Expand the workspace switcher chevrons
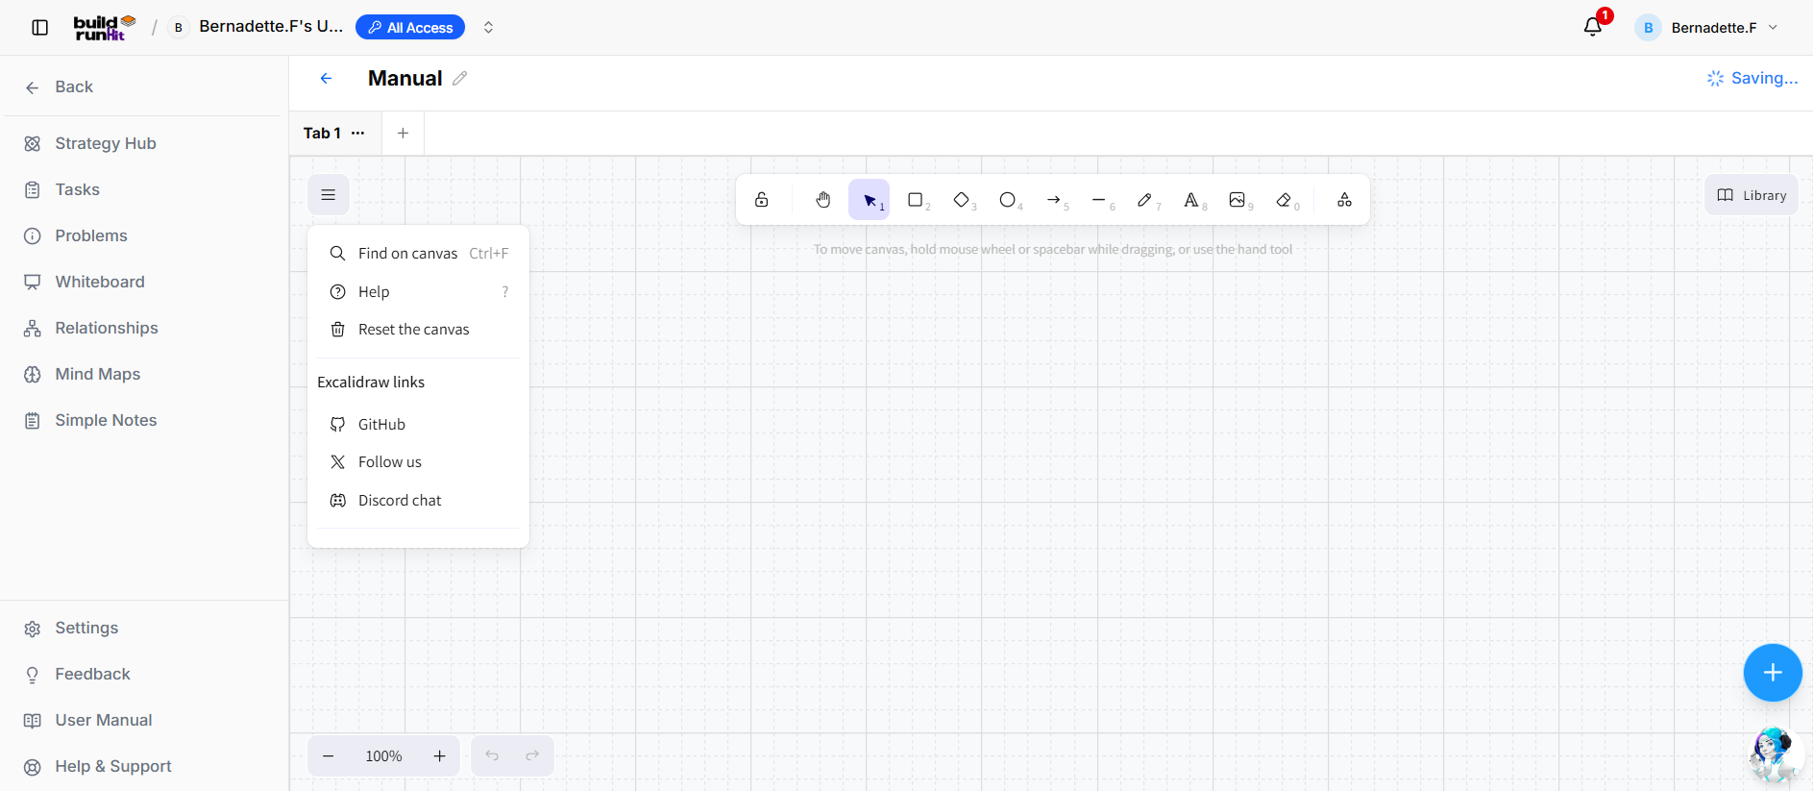This screenshot has width=1813, height=791. tap(488, 28)
